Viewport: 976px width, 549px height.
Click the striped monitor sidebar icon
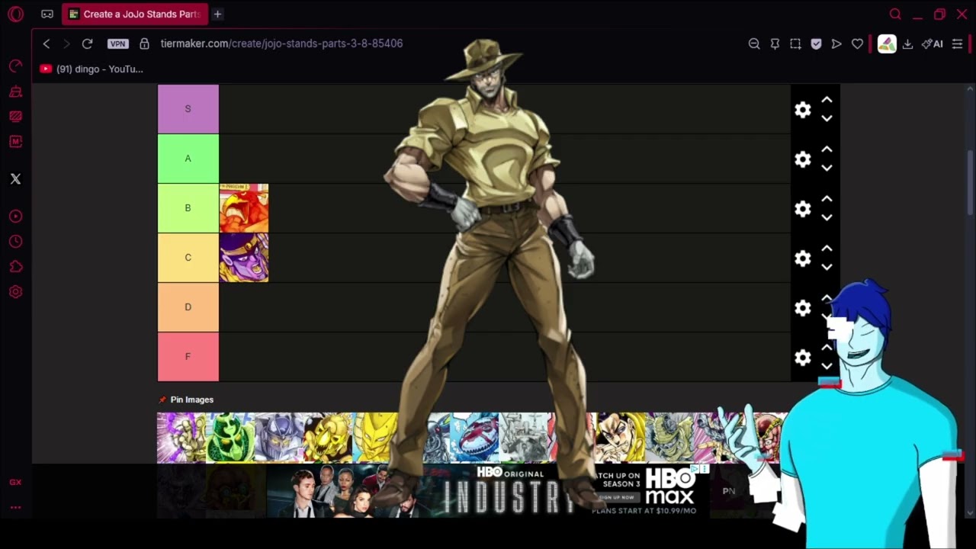[15, 117]
